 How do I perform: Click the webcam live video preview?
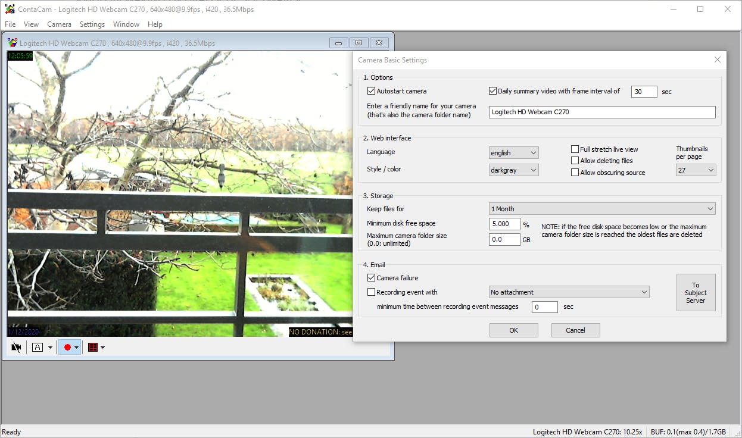pos(180,194)
